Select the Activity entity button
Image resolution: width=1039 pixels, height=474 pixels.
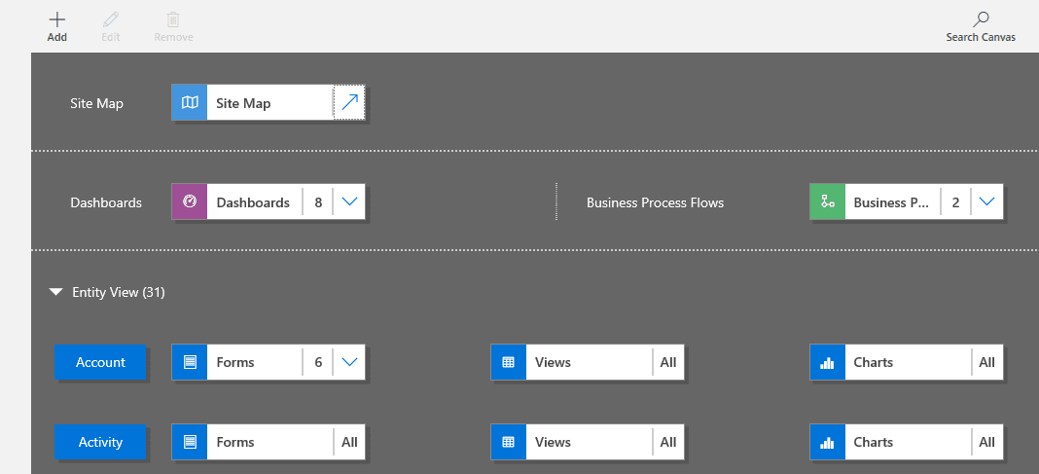100,442
